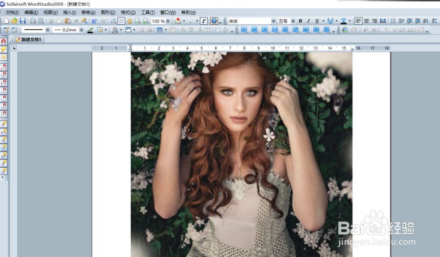Open the 插入(I) menu
The width and height of the screenshot is (440, 257).
coord(70,12)
